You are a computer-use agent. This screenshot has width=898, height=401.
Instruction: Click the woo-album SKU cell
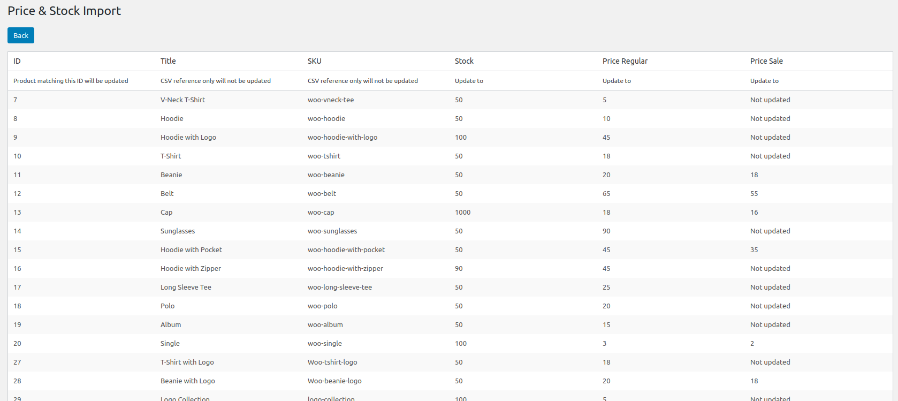pyautogui.click(x=325, y=324)
